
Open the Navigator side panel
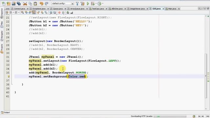[x=2, y=36]
